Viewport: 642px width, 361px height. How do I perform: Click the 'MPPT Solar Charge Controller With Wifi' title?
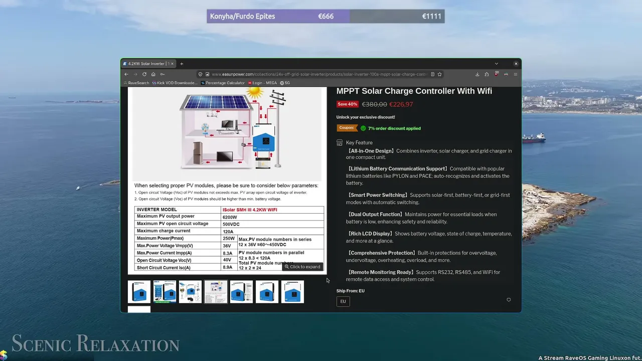point(414,91)
